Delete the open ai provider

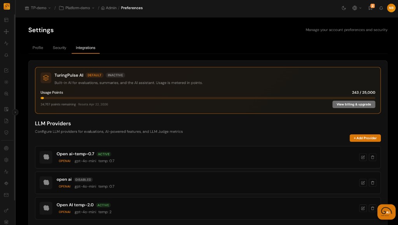(372, 183)
